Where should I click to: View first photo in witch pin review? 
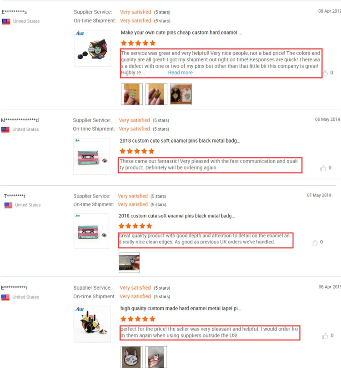(132, 94)
